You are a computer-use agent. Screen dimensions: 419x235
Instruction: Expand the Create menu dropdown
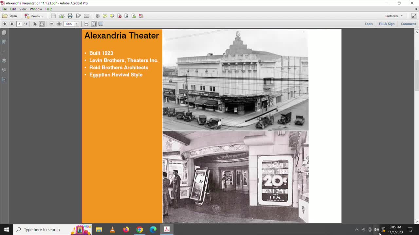pos(35,16)
